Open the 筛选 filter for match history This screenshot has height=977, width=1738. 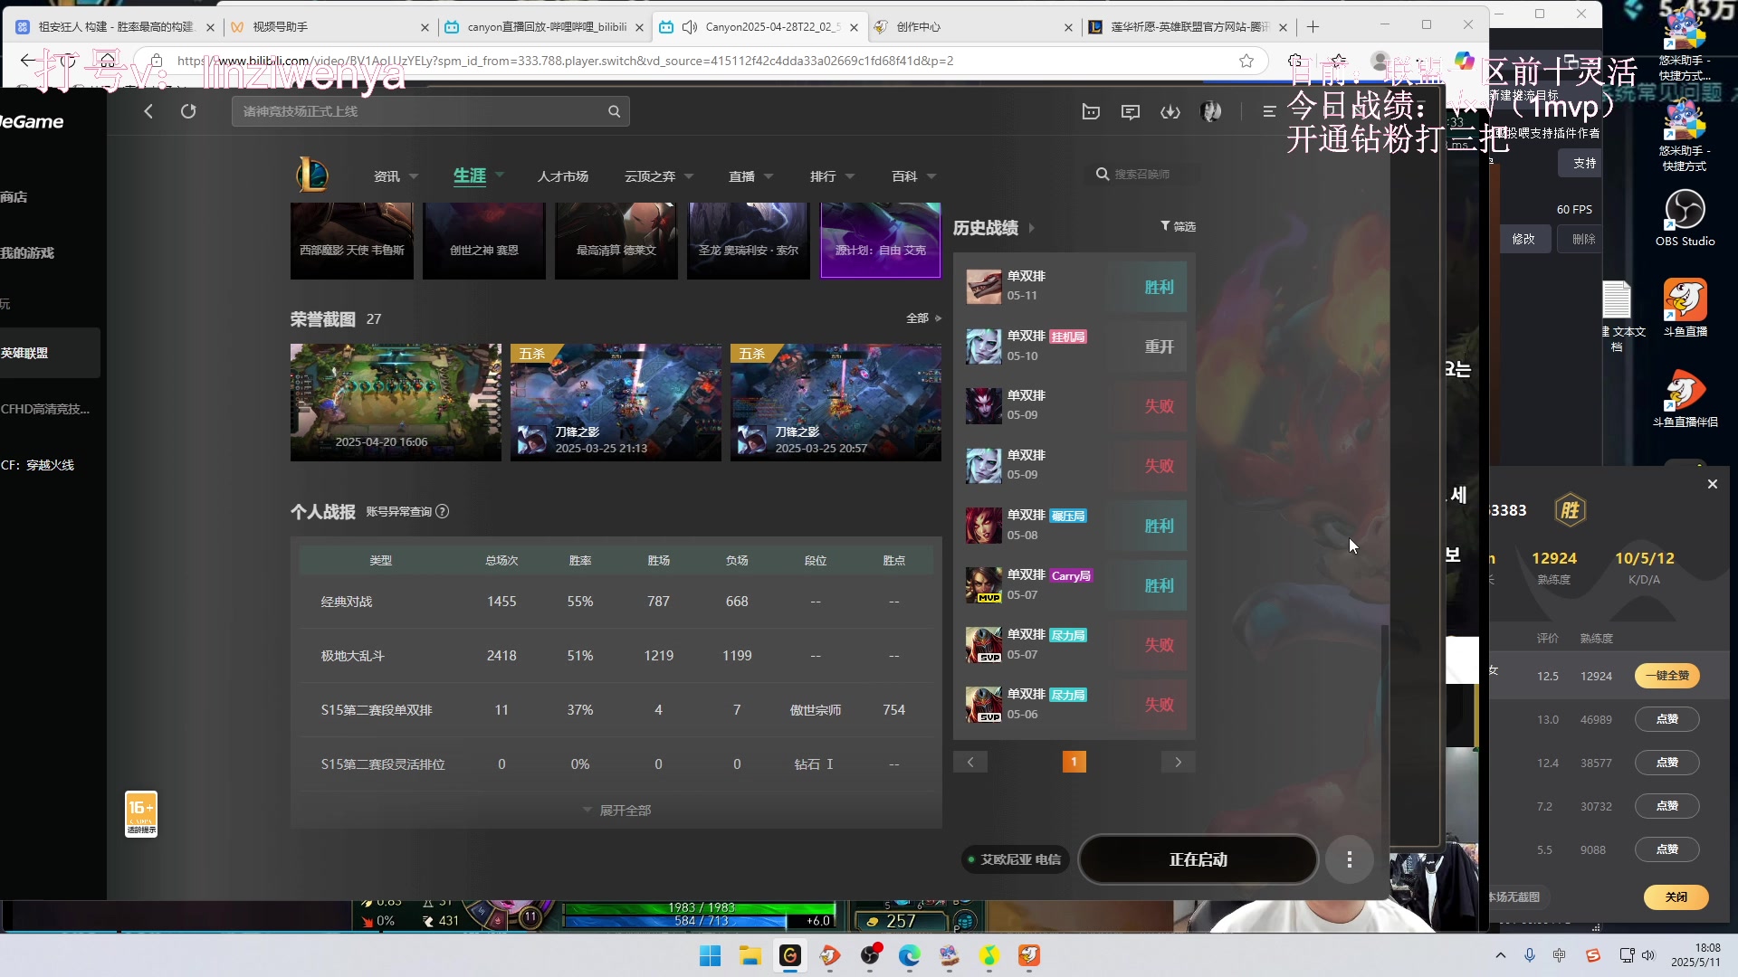coord(1178,226)
